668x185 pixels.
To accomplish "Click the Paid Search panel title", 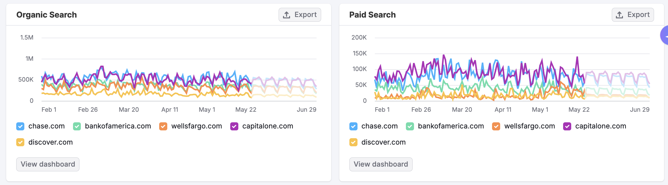I will pos(372,15).
